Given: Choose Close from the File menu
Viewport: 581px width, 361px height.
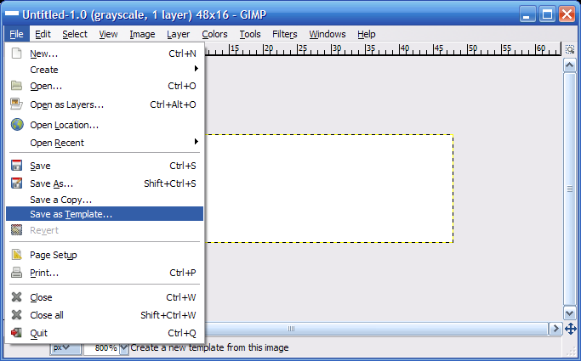Looking at the screenshot, I should [x=105, y=297].
